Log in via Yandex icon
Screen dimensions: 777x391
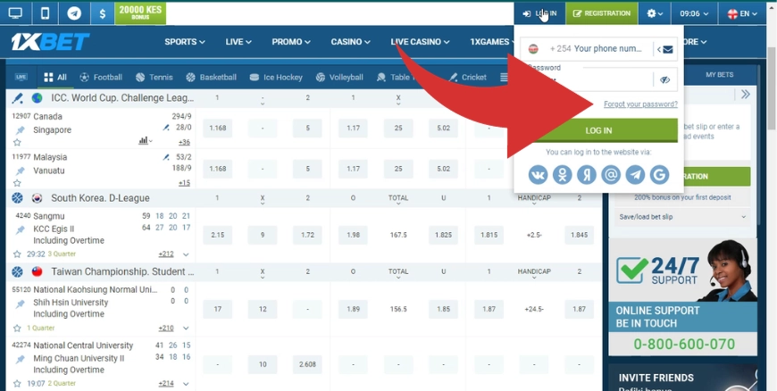(586, 175)
